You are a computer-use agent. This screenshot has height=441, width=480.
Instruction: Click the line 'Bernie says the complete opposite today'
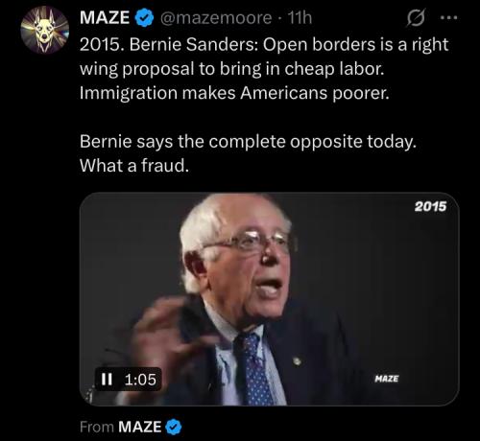248,142
